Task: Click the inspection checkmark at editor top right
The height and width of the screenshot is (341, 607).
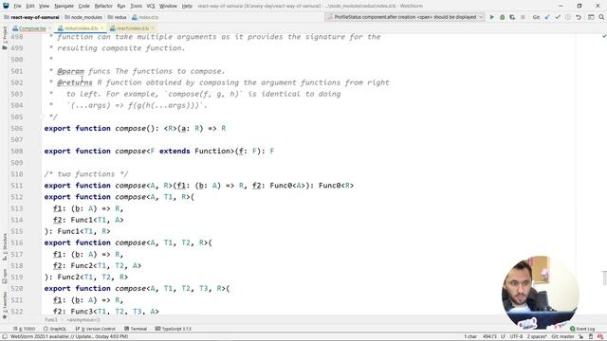Action: (x=604, y=36)
